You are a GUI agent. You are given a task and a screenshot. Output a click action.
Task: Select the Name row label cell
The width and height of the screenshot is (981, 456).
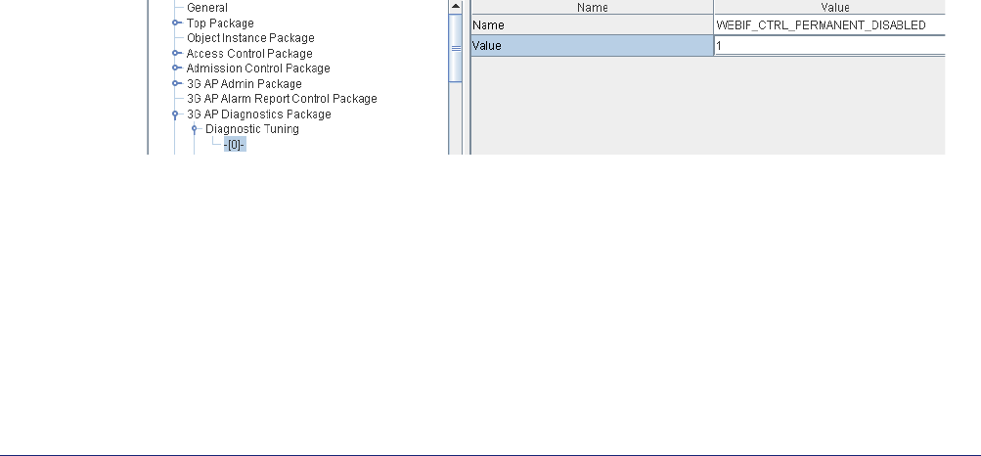click(592, 25)
